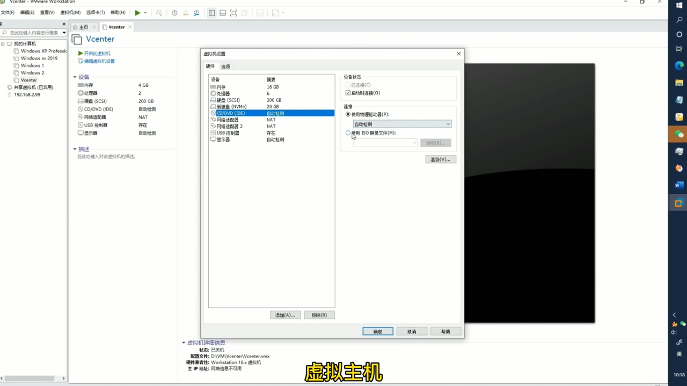Click the library search input field
Screen dimensions: 687x386
coord(33,33)
